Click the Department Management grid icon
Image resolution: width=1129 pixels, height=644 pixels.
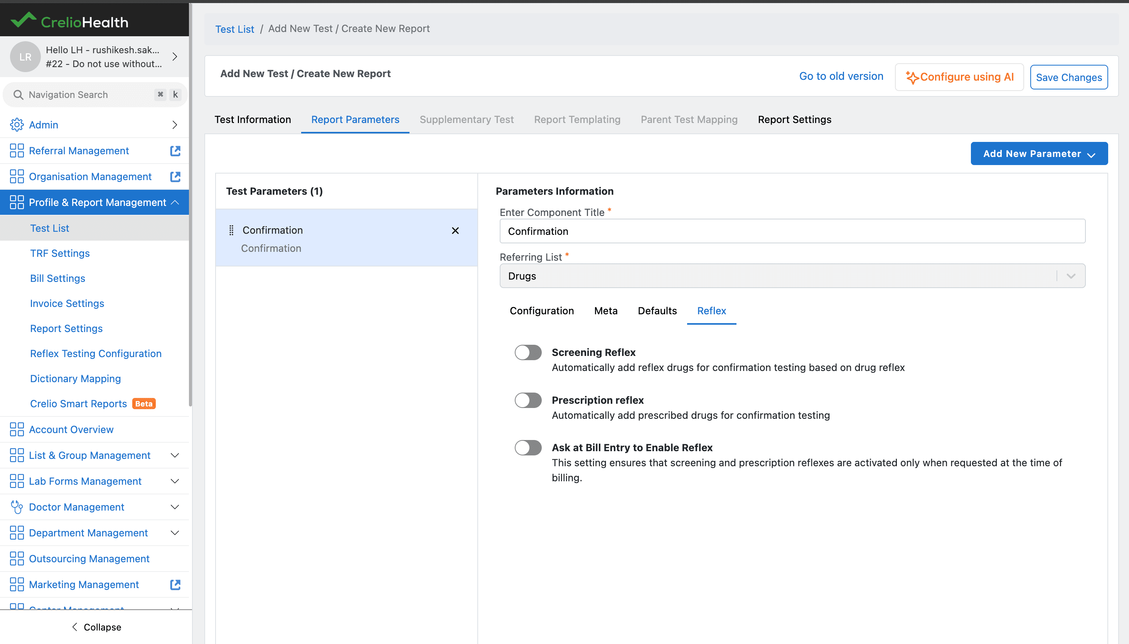(x=17, y=533)
